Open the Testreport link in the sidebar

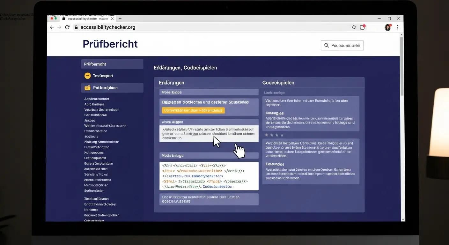pos(103,76)
